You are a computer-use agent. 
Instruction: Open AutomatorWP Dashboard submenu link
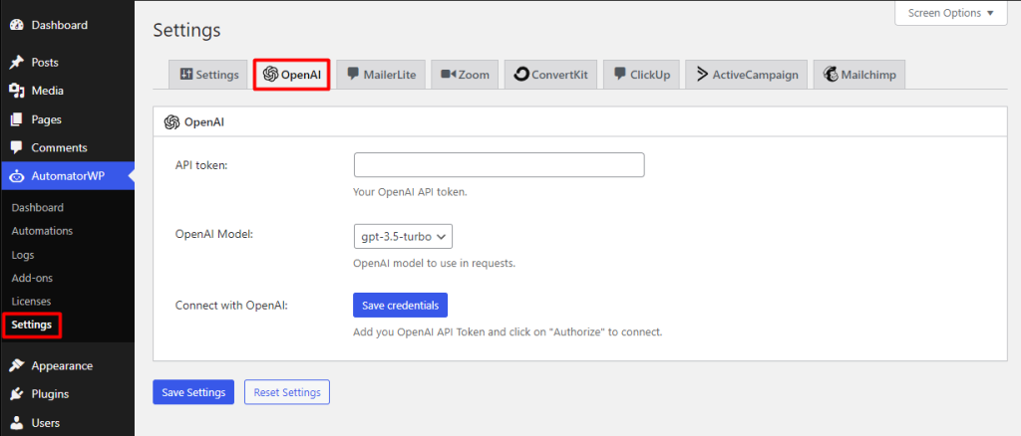tap(37, 208)
